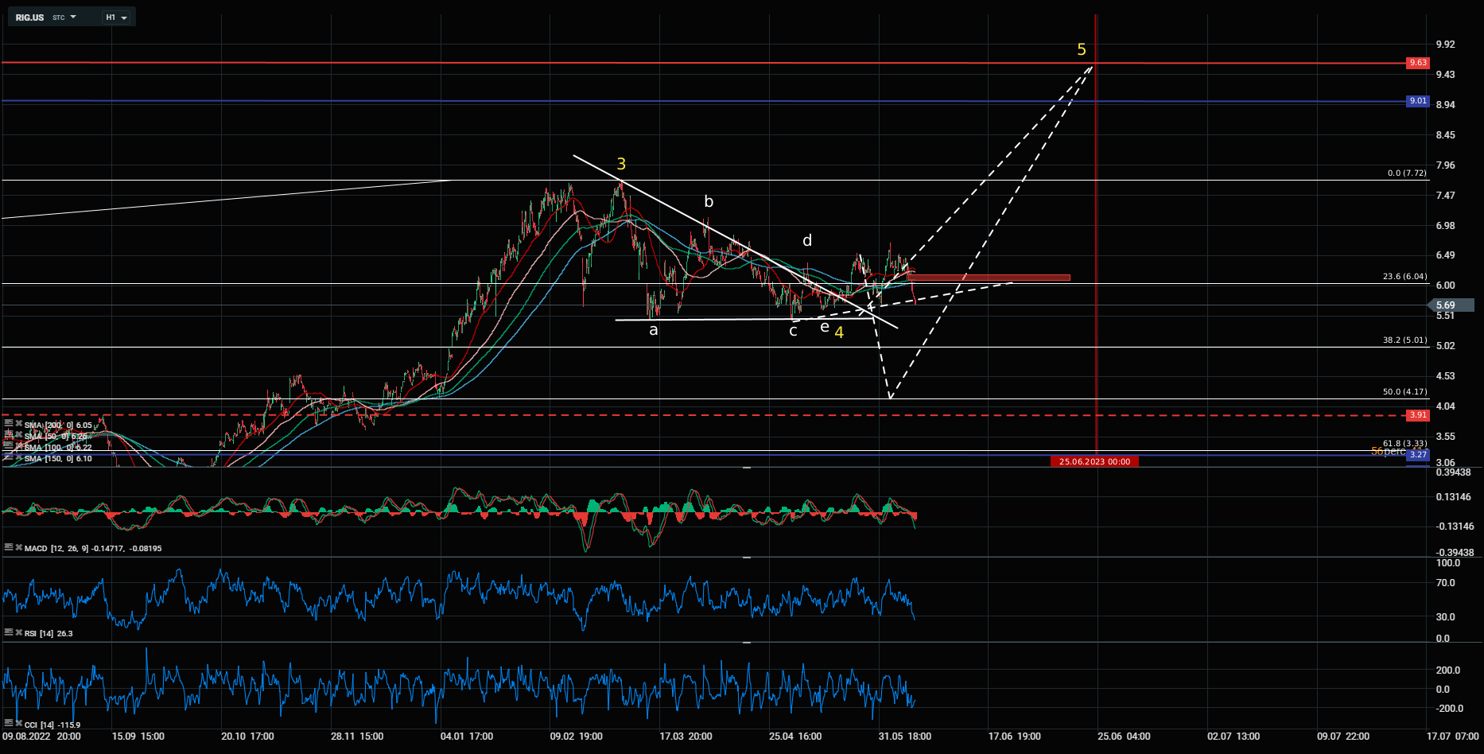Remove the SMA 150 indicator
Screen dimensions: 1484x754
point(18,458)
